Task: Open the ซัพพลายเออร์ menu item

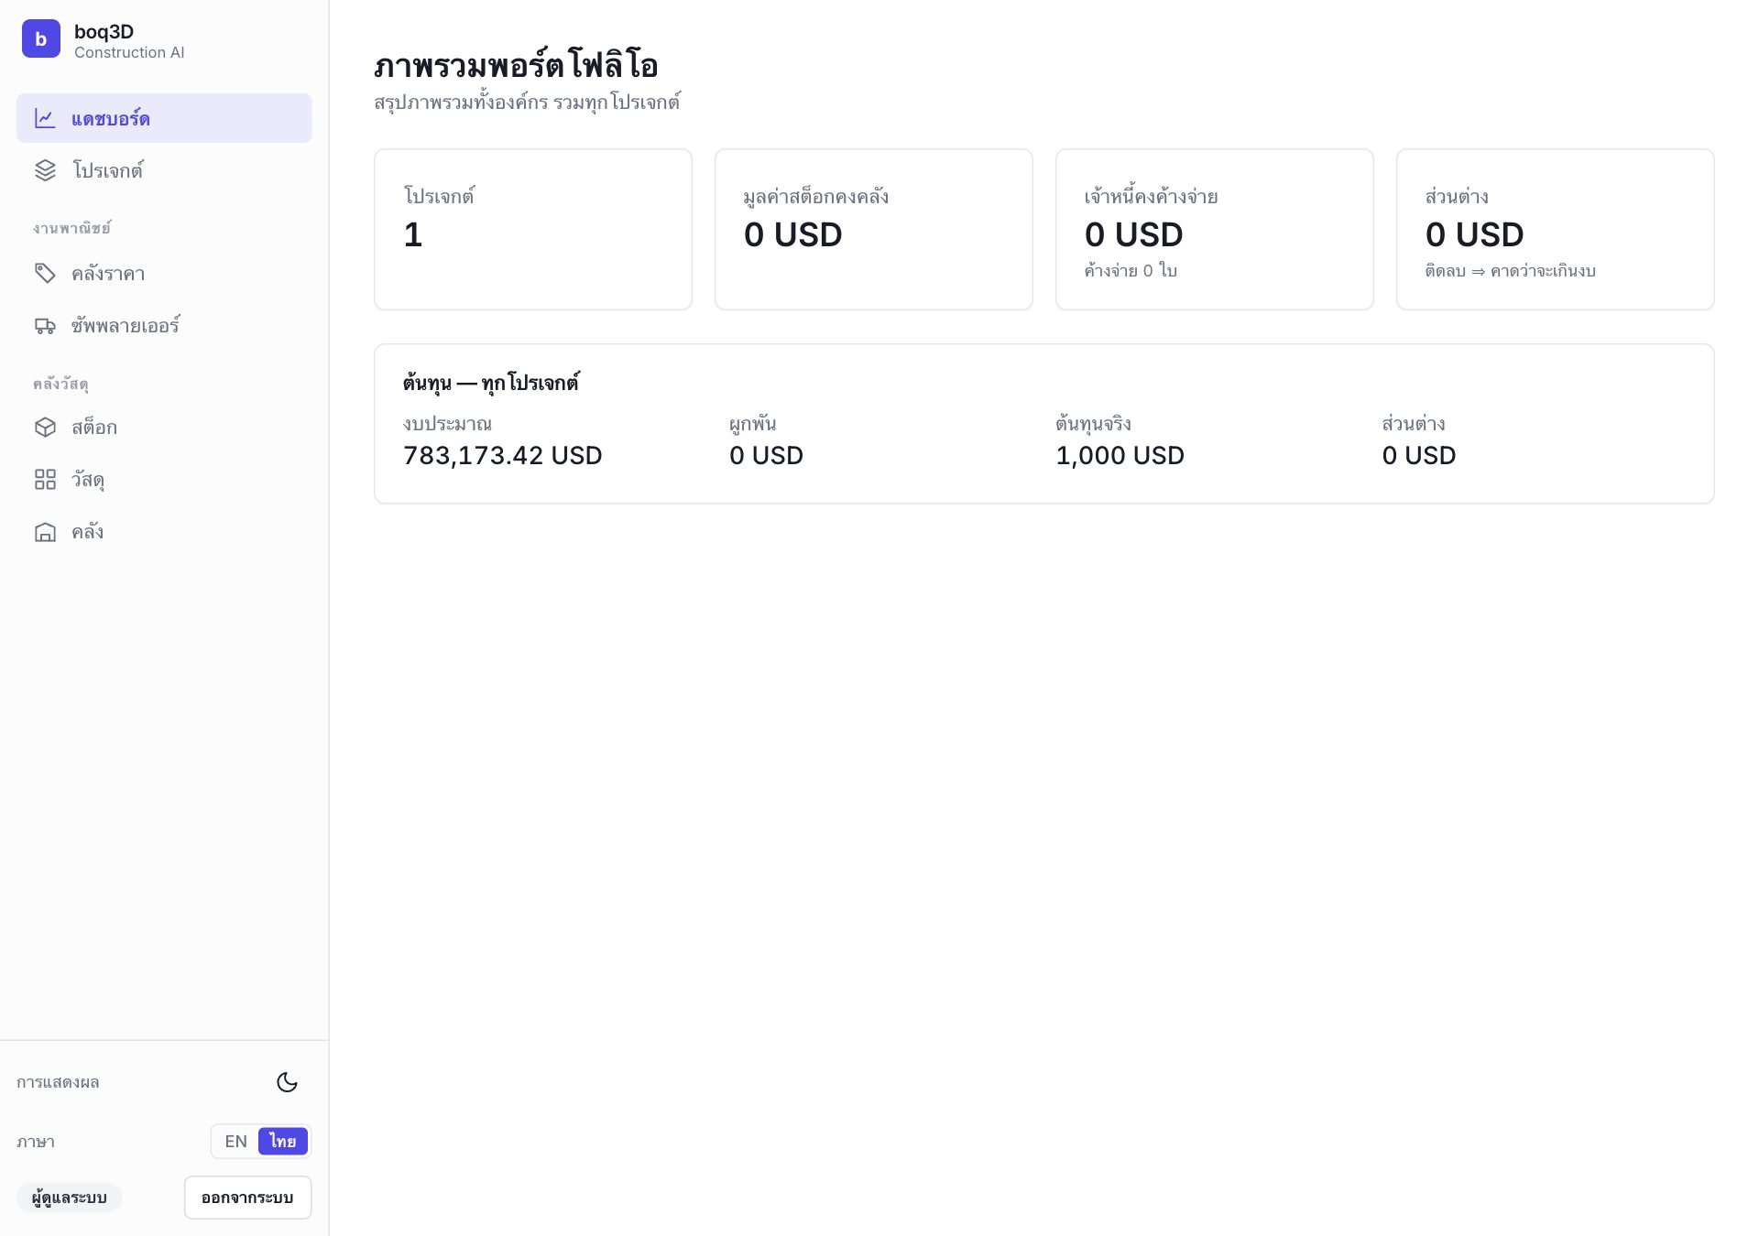Action: (164, 325)
